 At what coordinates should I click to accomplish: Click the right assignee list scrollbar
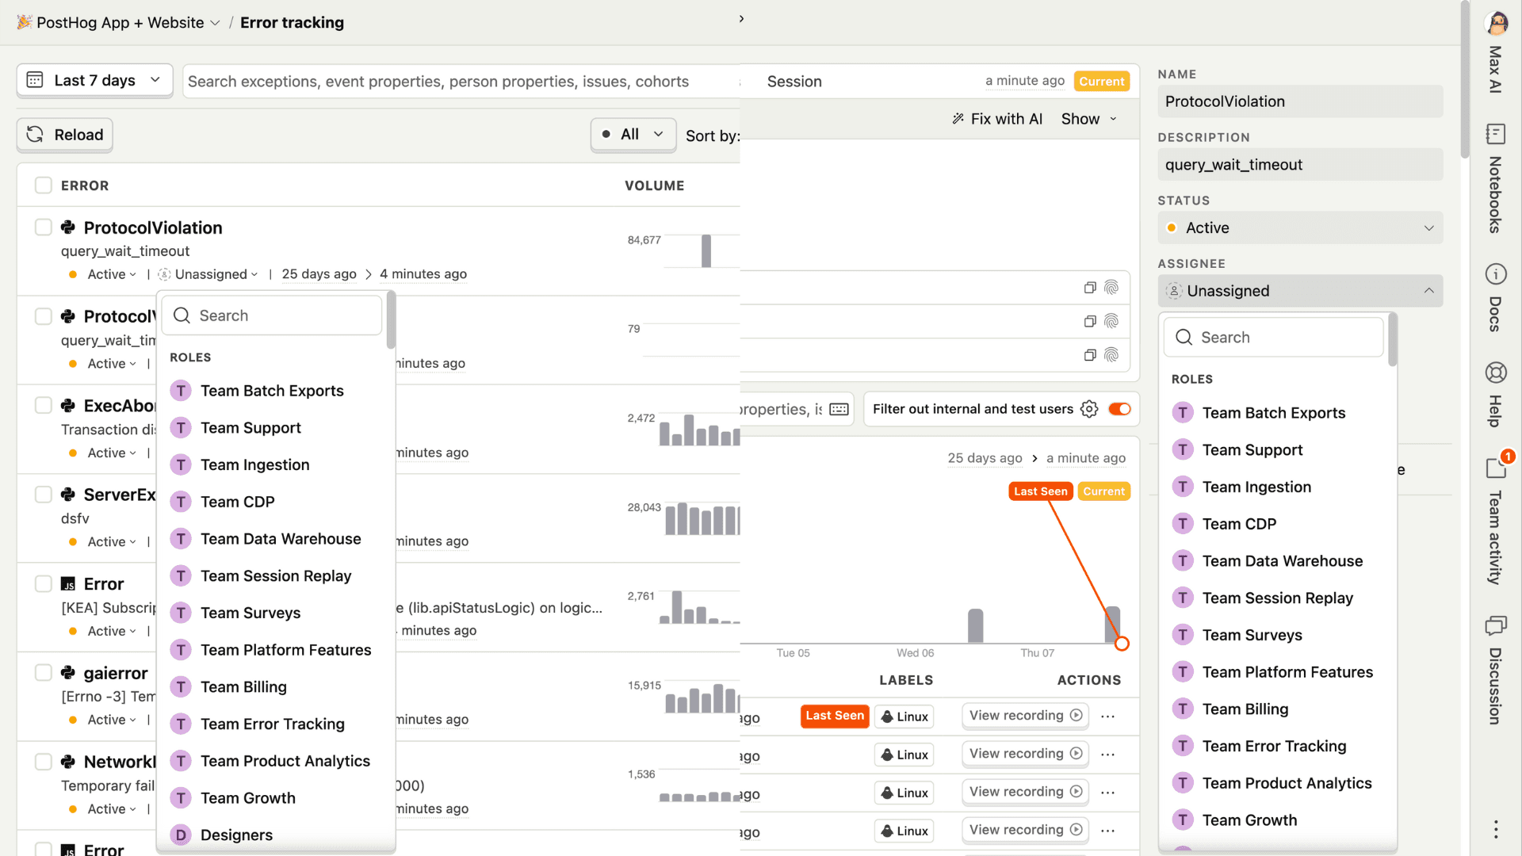tap(1393, 341)
